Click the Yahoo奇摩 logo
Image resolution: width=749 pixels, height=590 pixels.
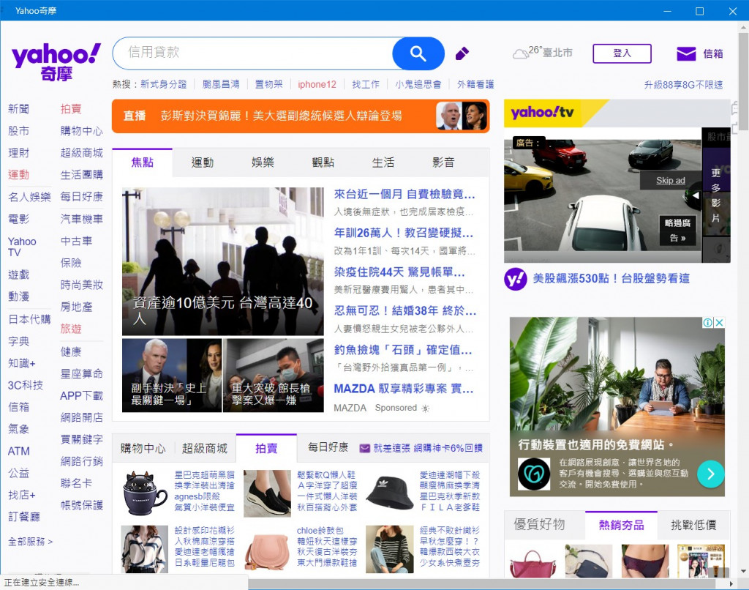(x=56, y=61)
